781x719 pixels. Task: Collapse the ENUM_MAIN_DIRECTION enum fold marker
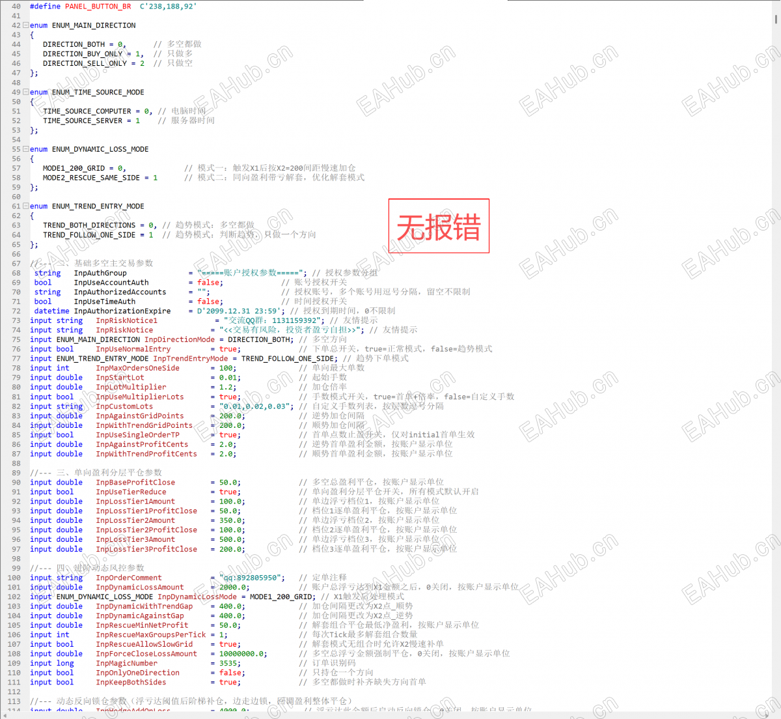(26, 25)
